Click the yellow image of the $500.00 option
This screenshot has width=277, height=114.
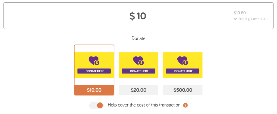[183, 65]
